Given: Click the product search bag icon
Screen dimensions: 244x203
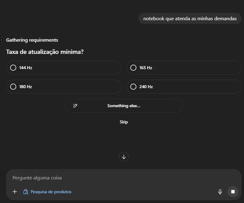Looking at the screenshot, I should (26, 192).
